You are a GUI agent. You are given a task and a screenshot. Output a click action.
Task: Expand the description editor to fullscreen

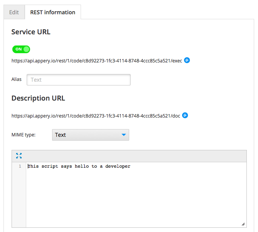point(19,156)
